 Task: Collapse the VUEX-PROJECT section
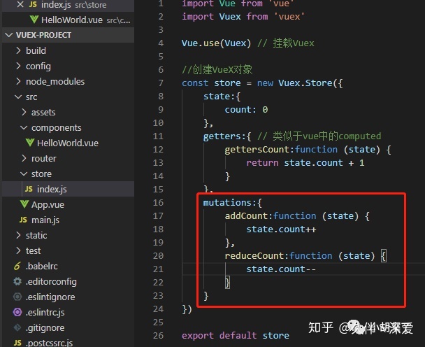click(9, 35)
